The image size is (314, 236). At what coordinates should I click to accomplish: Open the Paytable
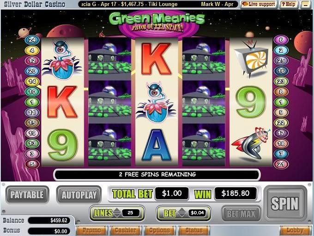click(x=27, y=194)
